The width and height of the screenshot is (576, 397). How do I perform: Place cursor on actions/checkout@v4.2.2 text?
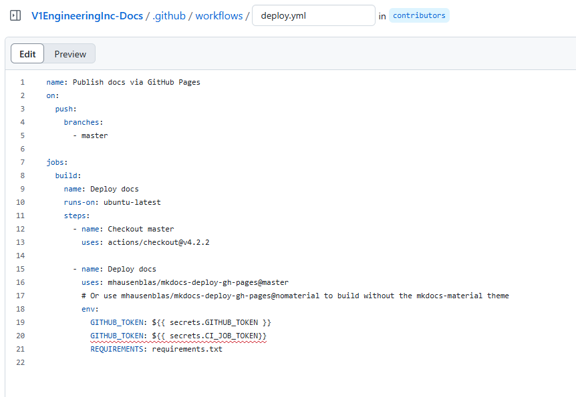pyautogui.click(x=158, y=242)
